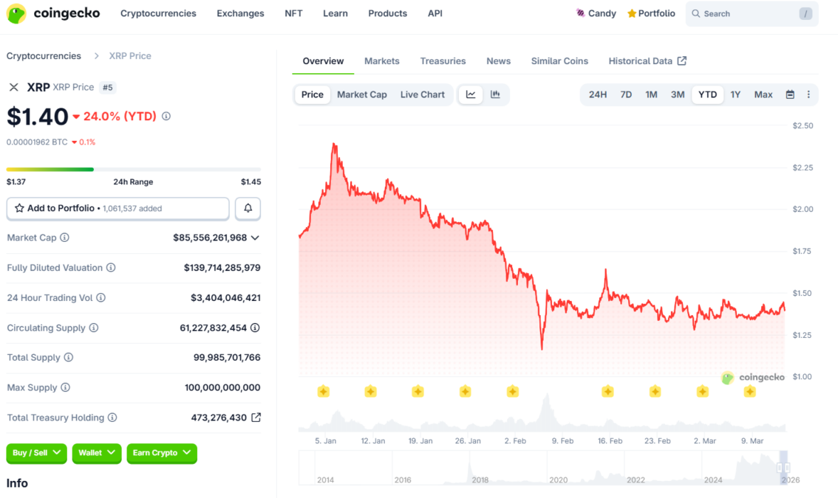Click info icon beside Fully Diluted Valuation
Screen dimensions: 838x498
coord(111,267)
